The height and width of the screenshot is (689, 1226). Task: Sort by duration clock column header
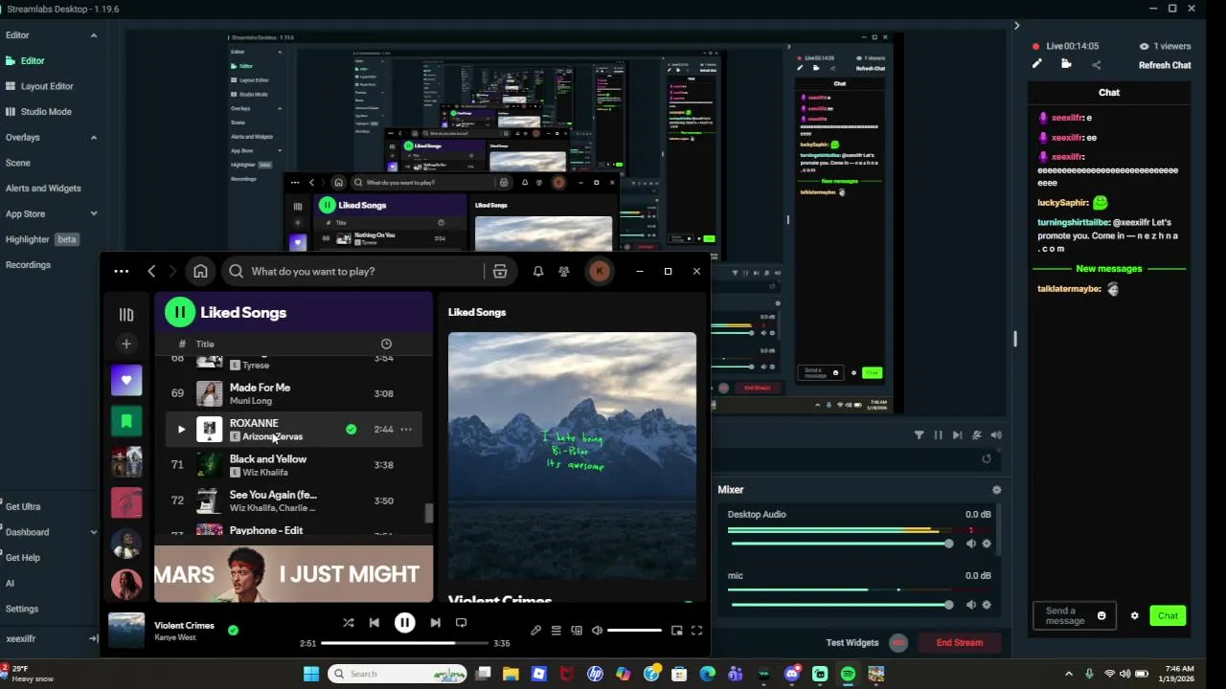tap(386, 344)
